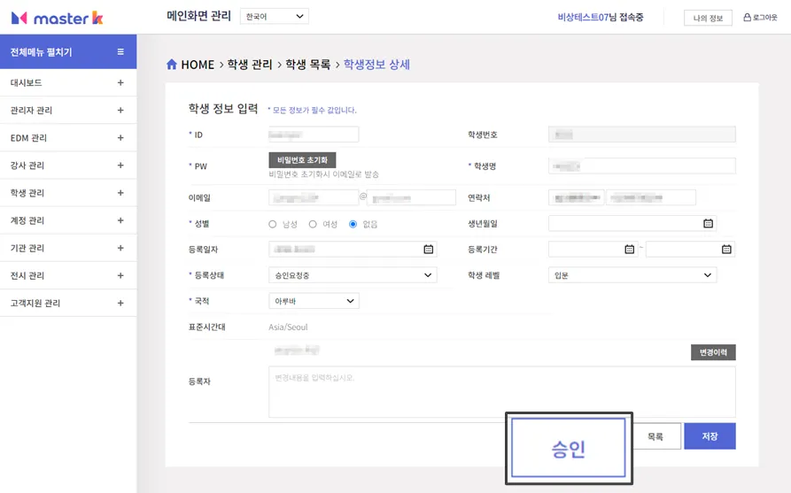Viewport: 791px width, 493px height.
Task: Click the Asia/Seoul timezone text
Action: 288,327
